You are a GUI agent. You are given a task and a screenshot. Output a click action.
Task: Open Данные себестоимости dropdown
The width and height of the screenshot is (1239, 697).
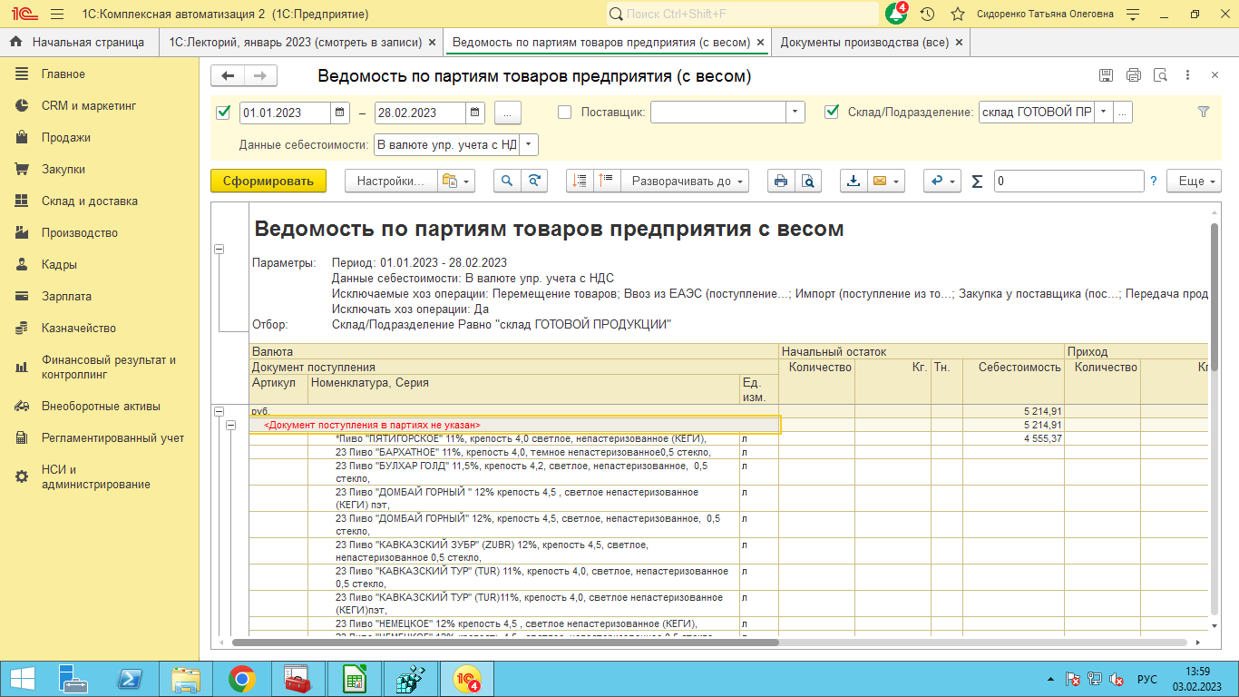coord(529,144)
